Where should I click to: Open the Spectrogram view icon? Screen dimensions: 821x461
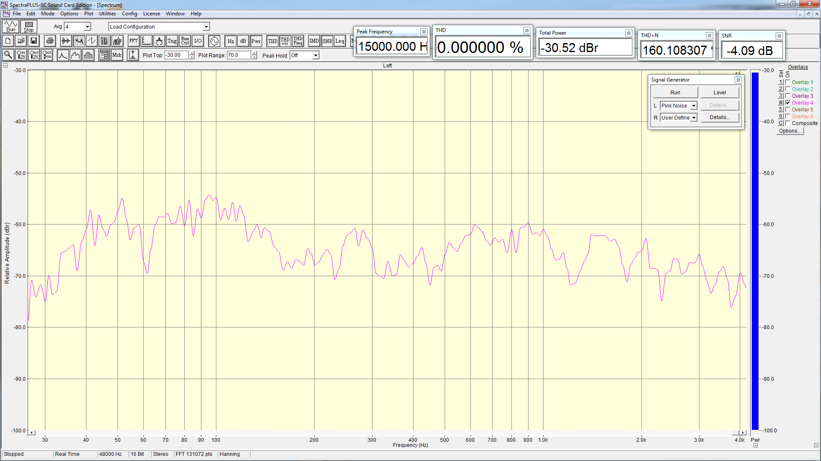click(104, 41)
